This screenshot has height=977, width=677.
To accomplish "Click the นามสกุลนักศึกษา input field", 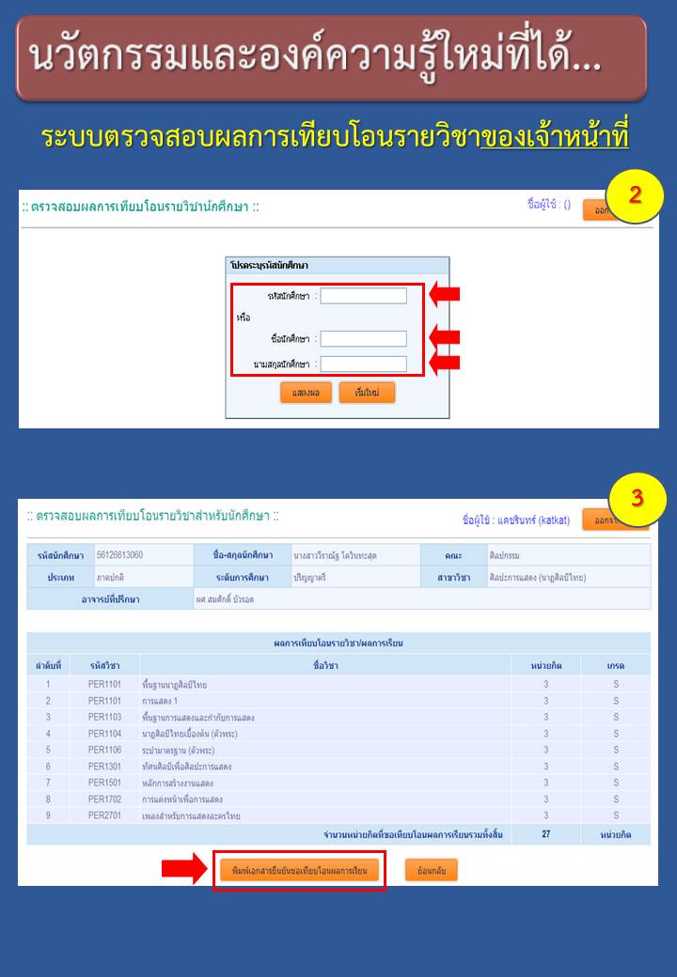I will point(364,364).
